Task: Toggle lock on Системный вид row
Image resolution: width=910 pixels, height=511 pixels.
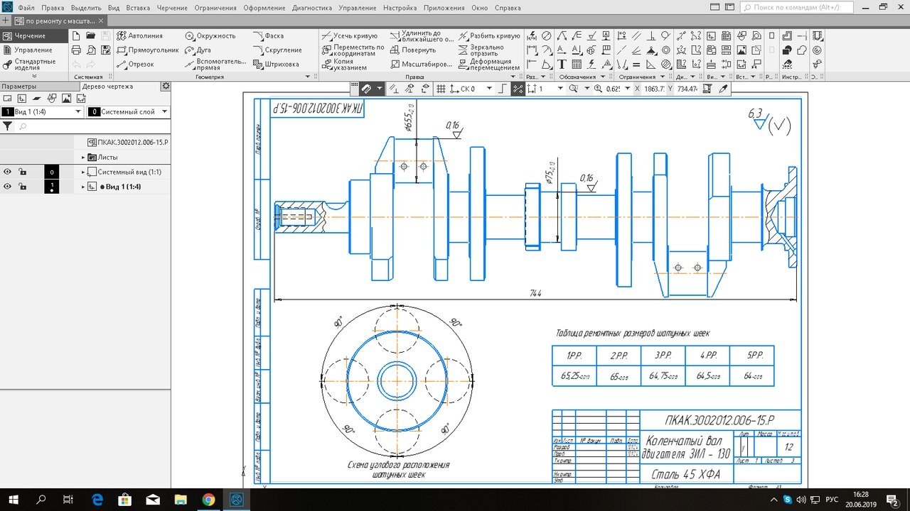Action: point(23,172)
